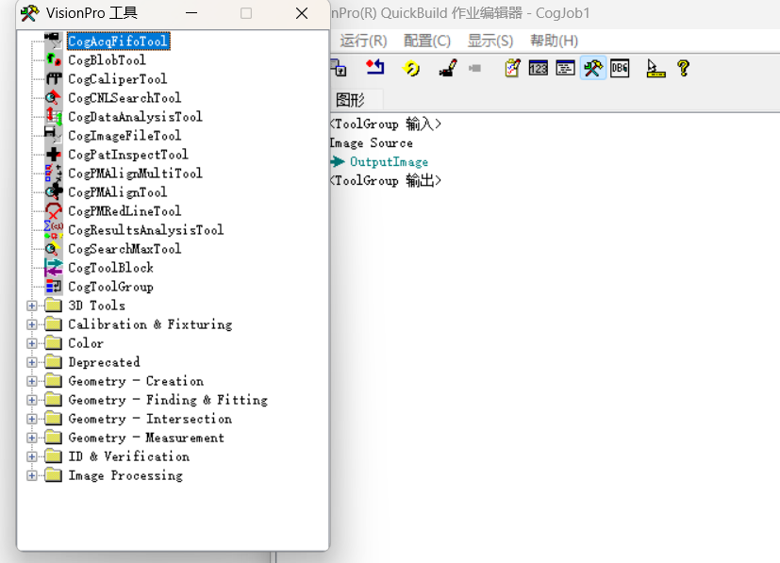Click the yellow question mark help icon
Viewport: 780px width, 563px height.
tap(684, 68)
